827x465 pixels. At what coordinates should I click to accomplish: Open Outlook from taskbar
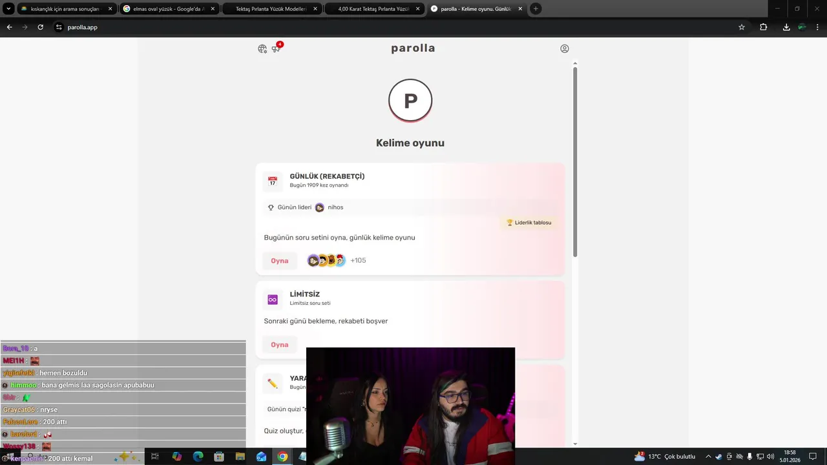pos(261,457)
